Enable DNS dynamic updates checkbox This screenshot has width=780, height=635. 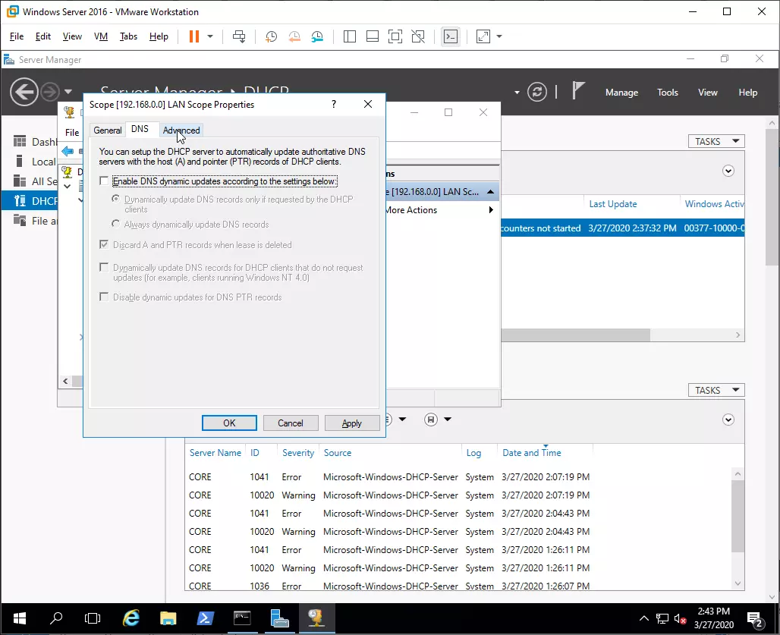tap(104, 181)
